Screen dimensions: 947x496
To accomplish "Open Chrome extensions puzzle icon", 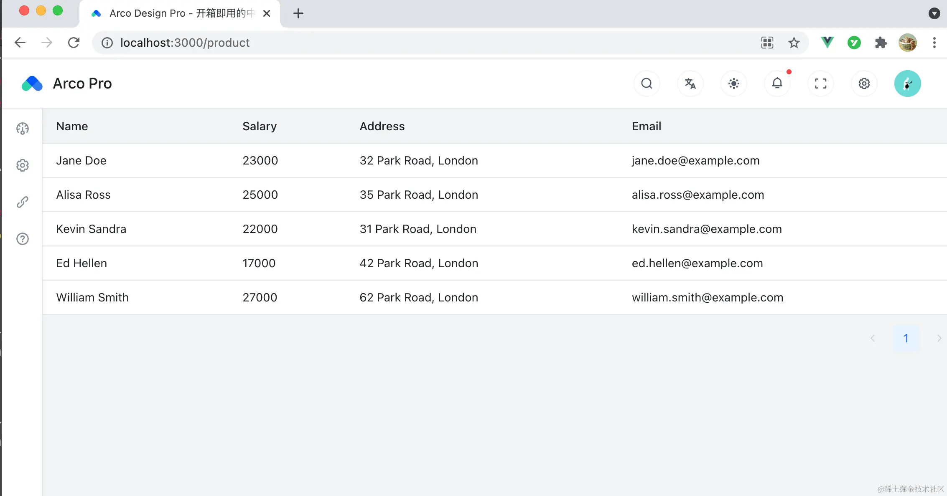I will point(881,43).
